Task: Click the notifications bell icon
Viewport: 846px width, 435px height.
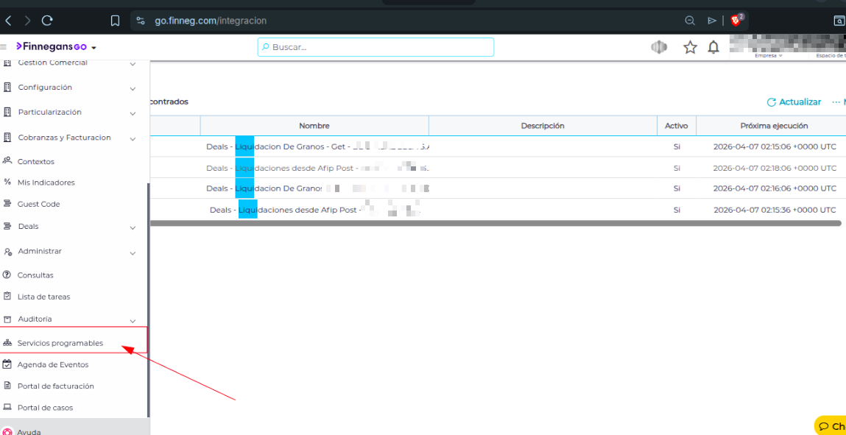Action: [x=713, y=47]
